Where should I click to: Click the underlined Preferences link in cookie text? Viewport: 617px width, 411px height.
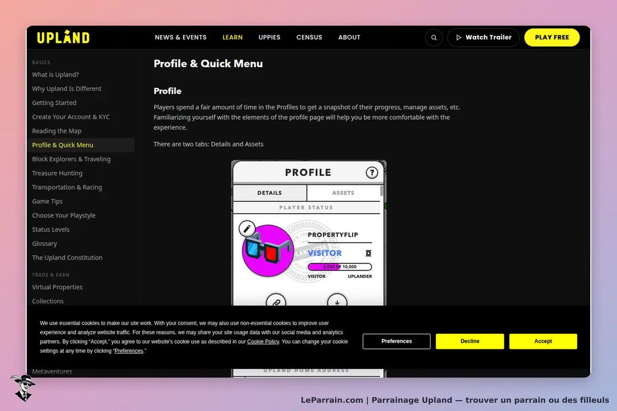click(129, 351)
